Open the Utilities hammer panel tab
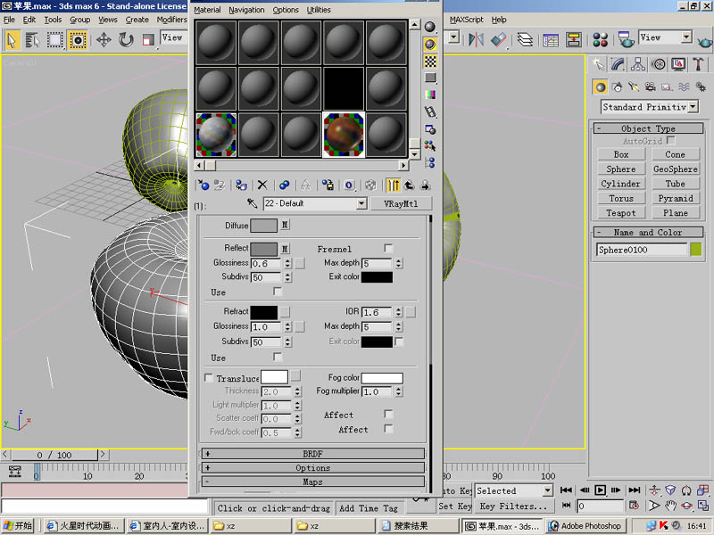714x535 pixels. (x=698, y=64)
